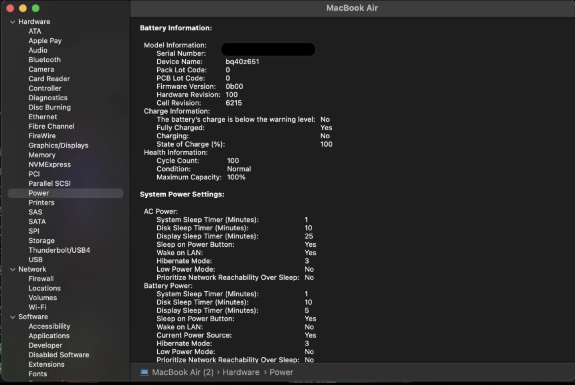The image size is (575, 385).
Task: Click Power in the bottom path bar
Action: 281,372
